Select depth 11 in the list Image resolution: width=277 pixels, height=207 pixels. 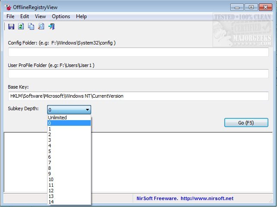coord(69,185)
